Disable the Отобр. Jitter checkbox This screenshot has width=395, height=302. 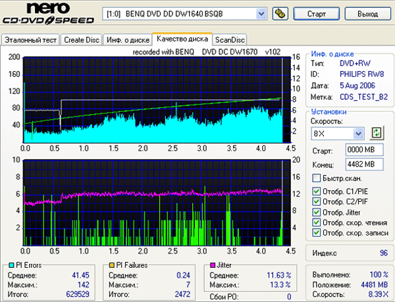pos(317,212)
